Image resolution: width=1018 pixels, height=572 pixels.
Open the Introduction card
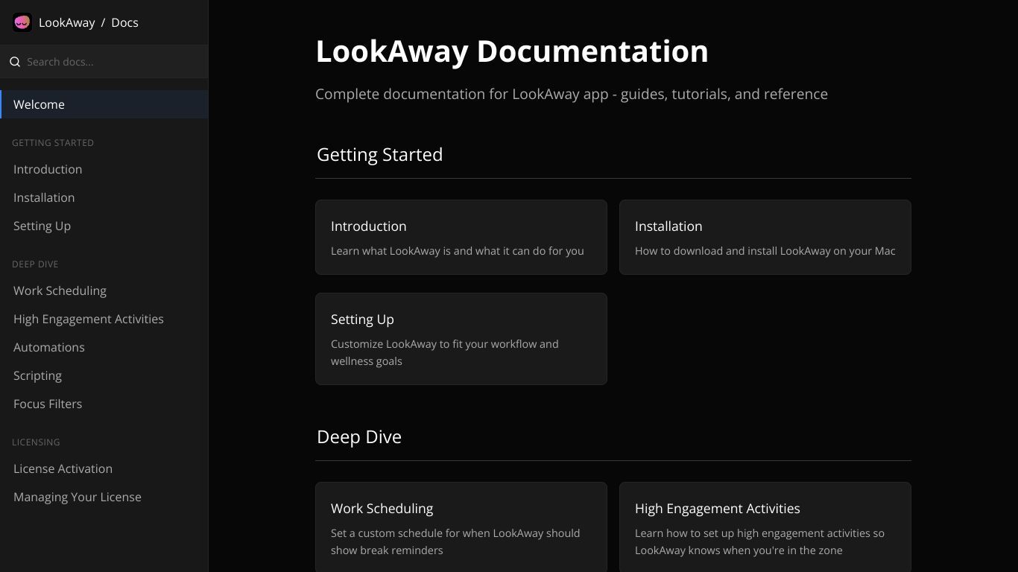point(461,237)
